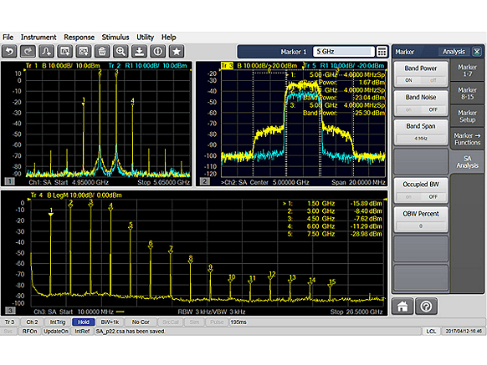
Task: Click the download save icon
Action: click(139, 51)
